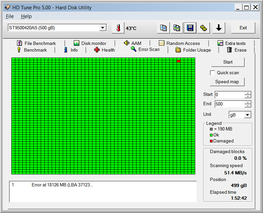Click the Start position input field
The image size is (263, 213).
230,95
